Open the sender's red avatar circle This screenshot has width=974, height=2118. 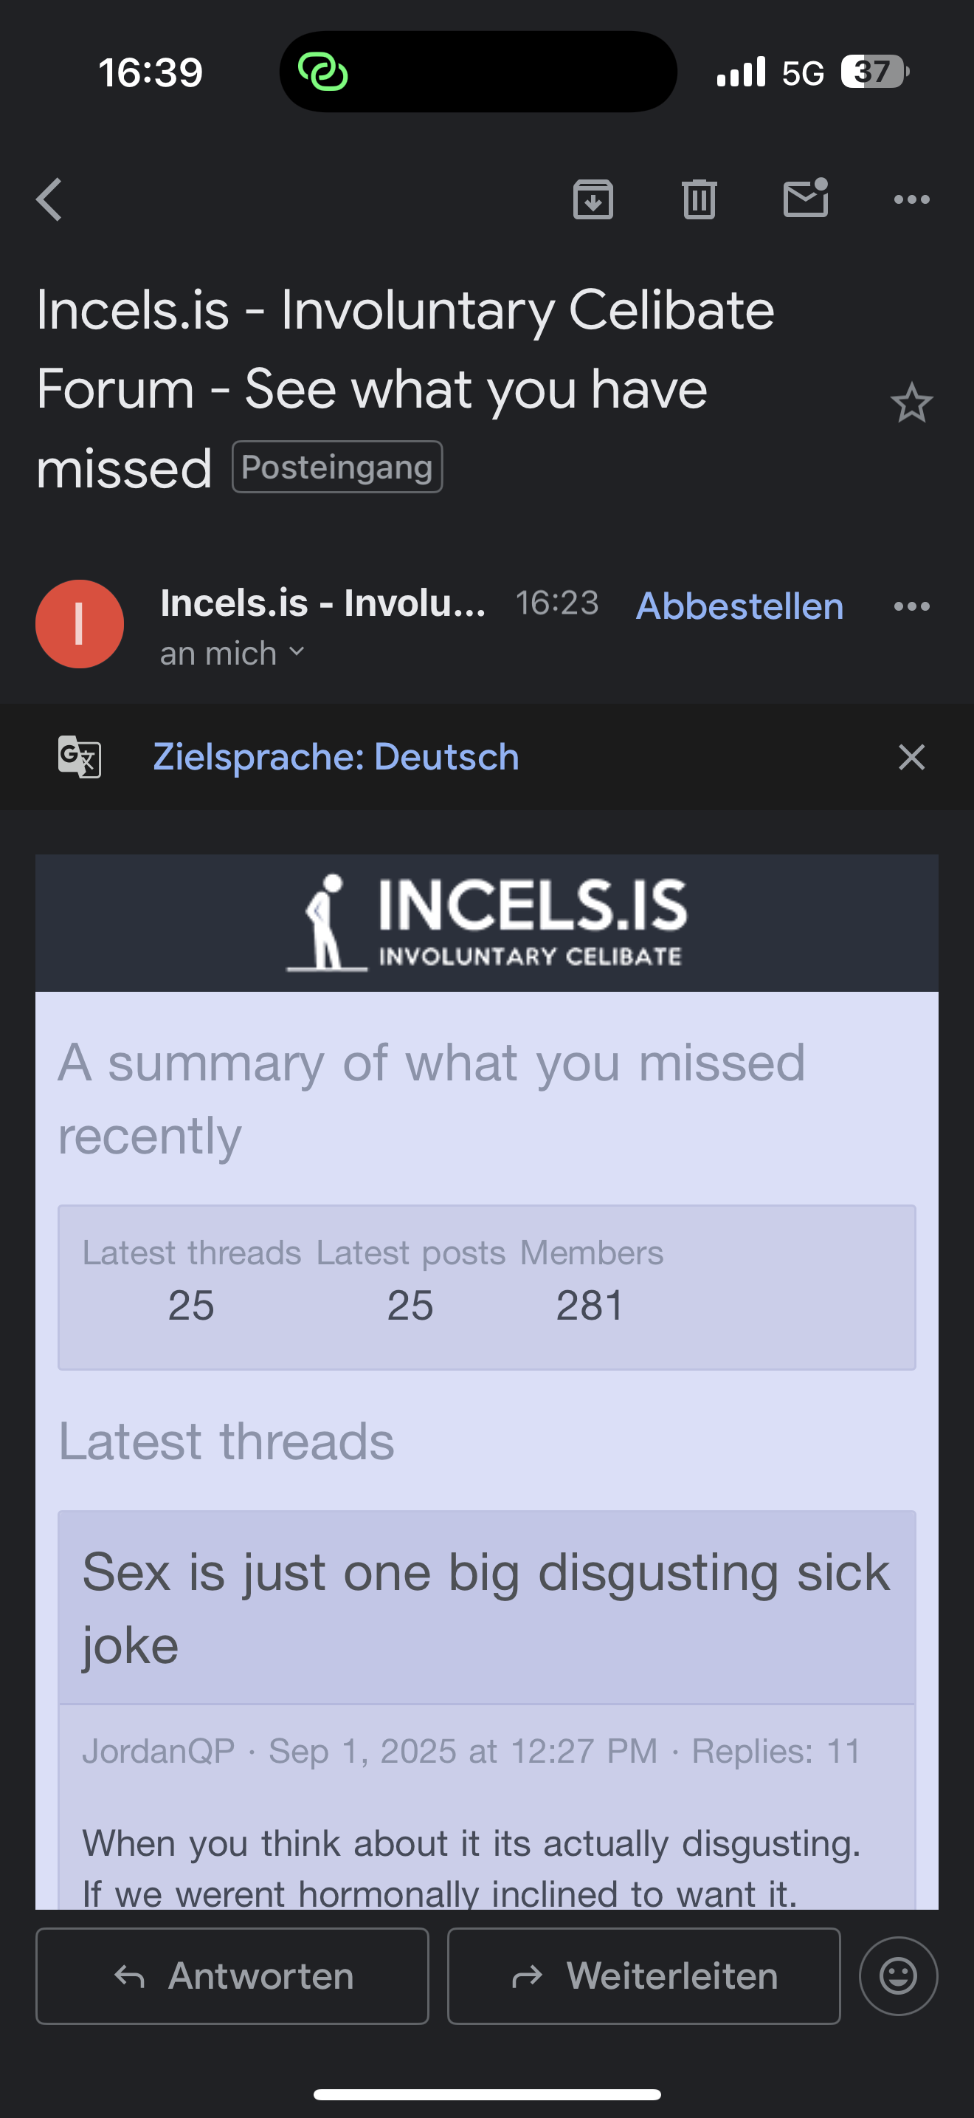[80, 624]
